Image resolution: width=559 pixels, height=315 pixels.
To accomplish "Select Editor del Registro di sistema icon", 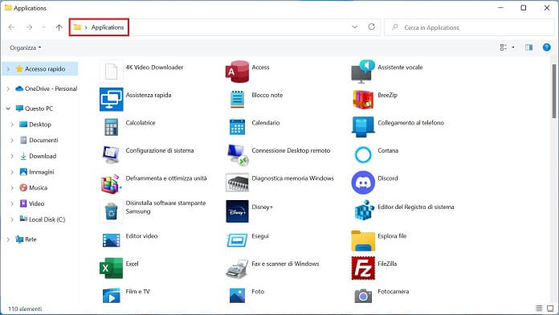I will tap(364, 211).
